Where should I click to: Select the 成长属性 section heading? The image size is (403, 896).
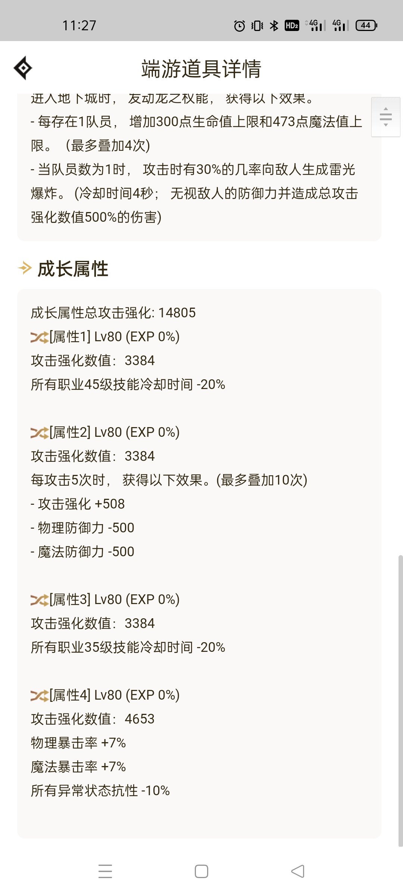point(73,269)
